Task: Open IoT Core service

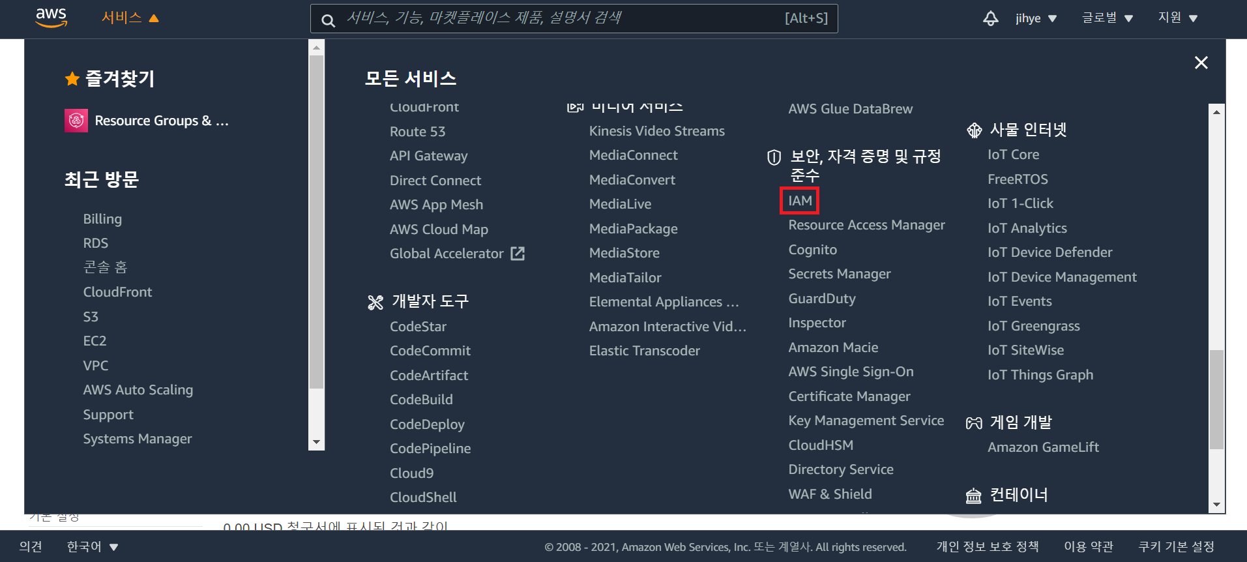Action: click(1013, 155)
